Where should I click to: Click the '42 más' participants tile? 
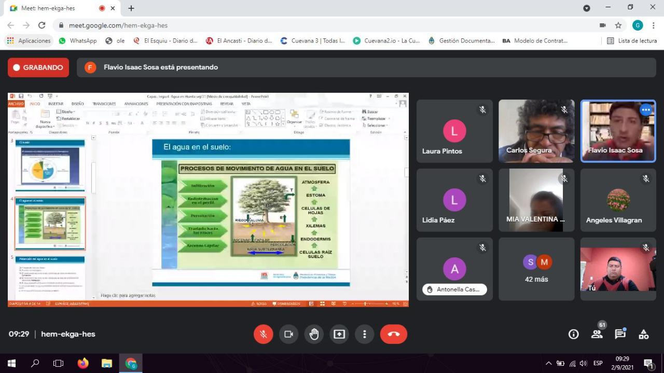536,269
